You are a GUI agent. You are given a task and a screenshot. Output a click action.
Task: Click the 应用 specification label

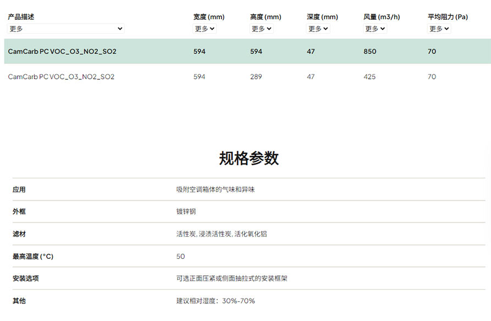[x=19, y=189]
